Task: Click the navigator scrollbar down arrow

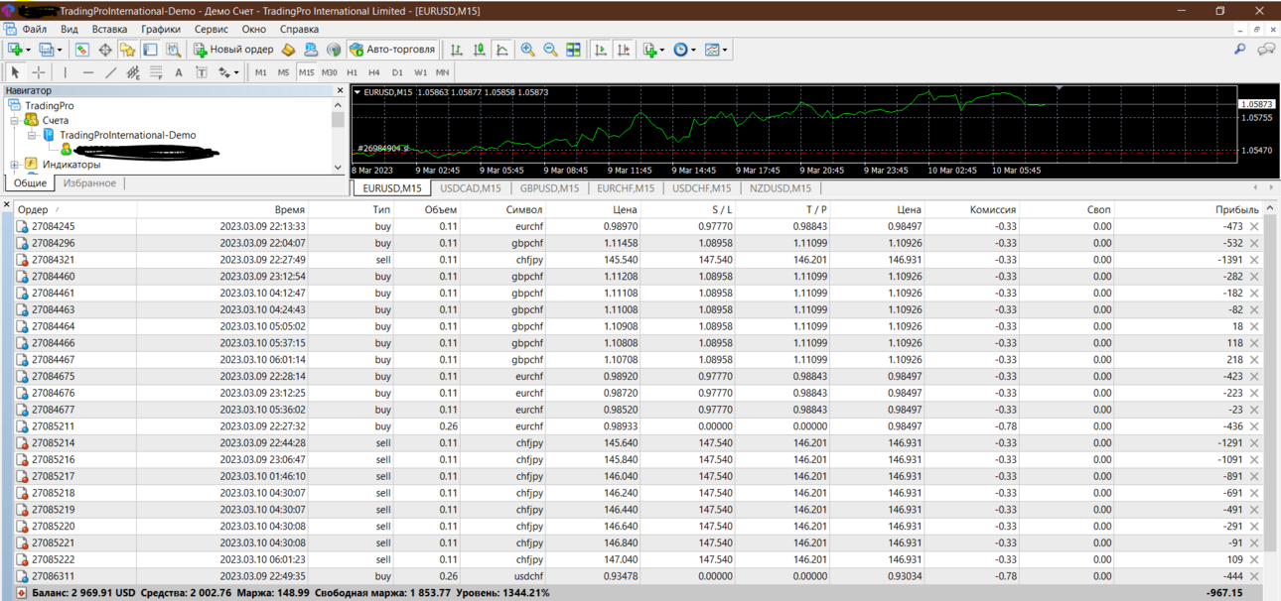Action: pyautogui.click(x=338, y=167)
